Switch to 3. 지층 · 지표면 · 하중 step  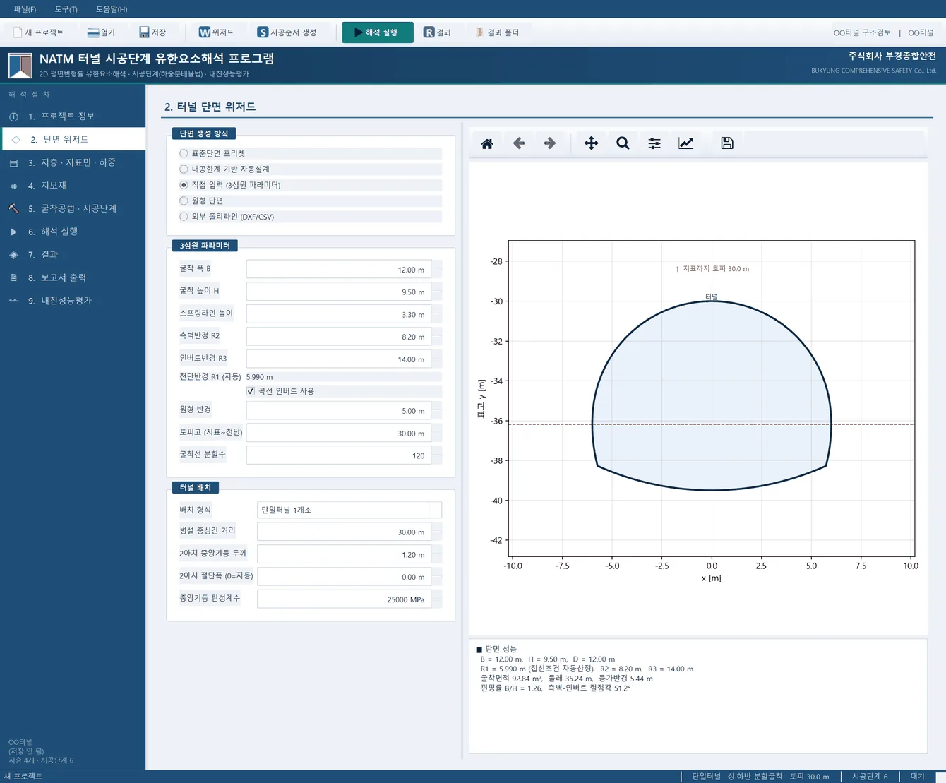[73, 162]
